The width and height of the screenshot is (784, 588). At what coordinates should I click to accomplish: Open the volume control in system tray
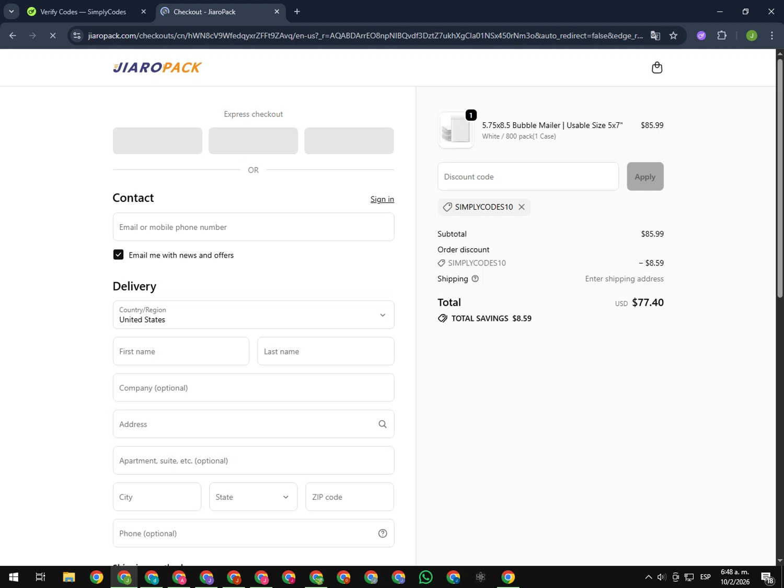[662, 577]
